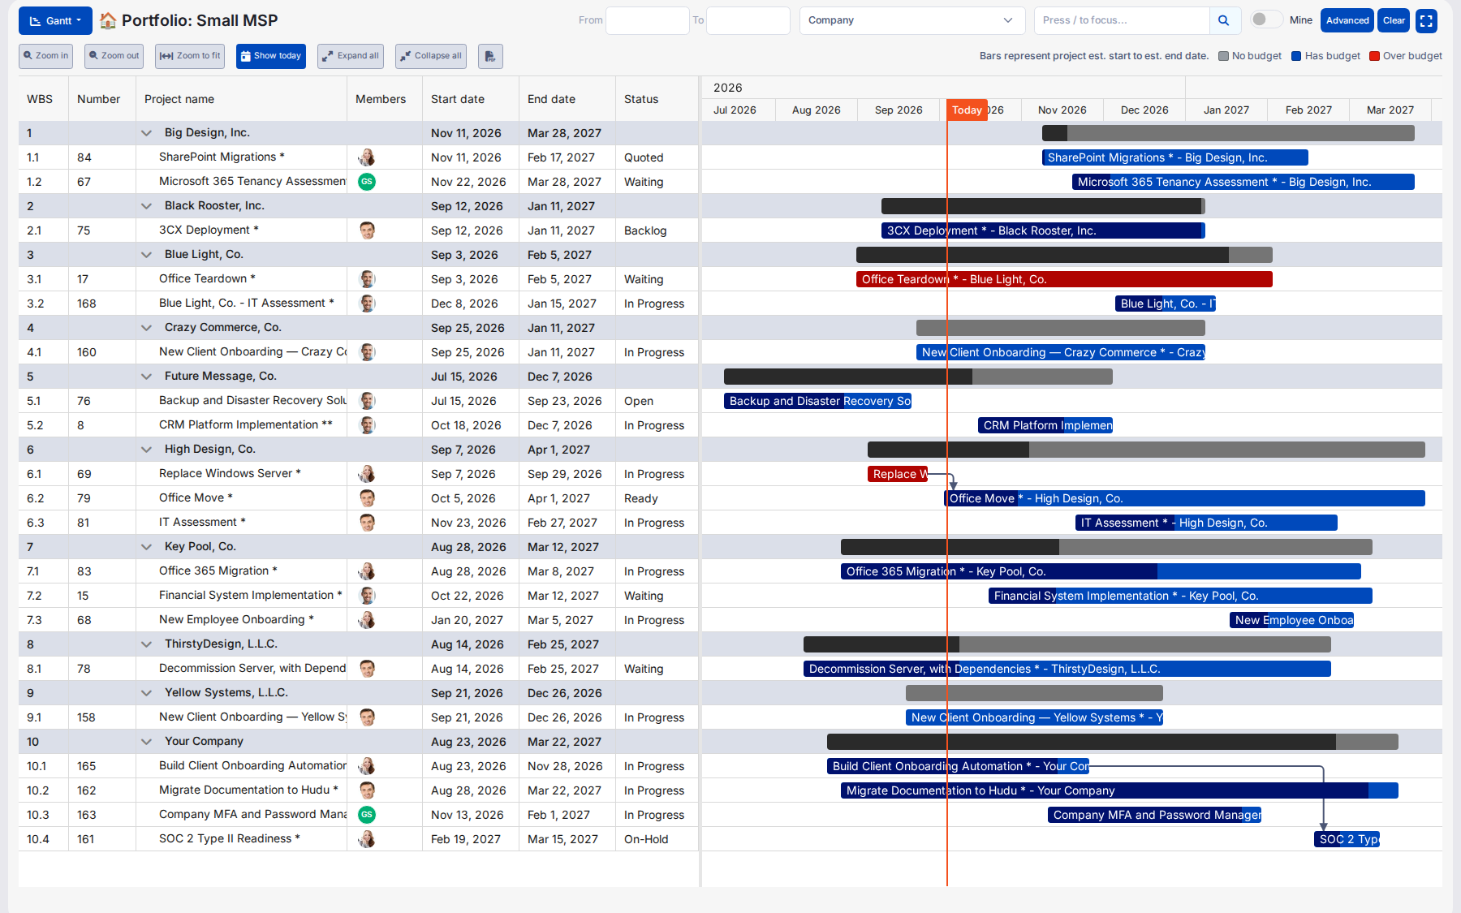Expand all project groups
This screenshot has height=913, width=1461.
coord(351,56)
